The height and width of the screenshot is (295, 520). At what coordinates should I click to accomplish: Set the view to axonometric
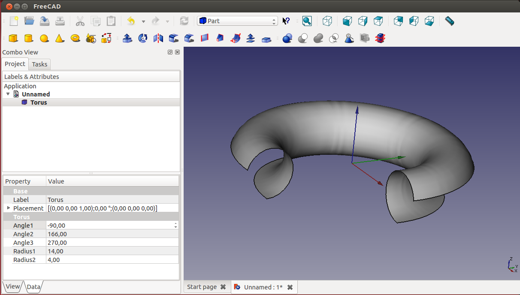(x=327, y=21)
